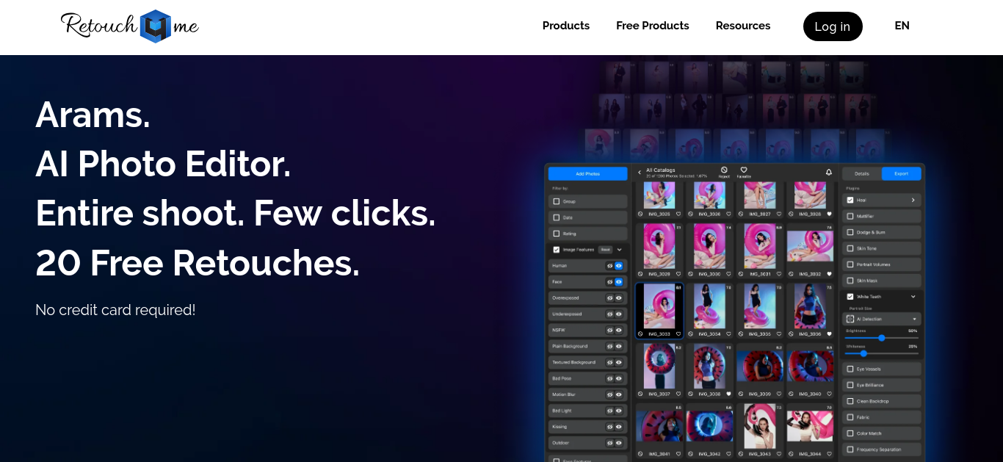1003x462 pixels.
Task: Check the Date filter checkbox
Action: pyautogui.click(x=557, y=217)
